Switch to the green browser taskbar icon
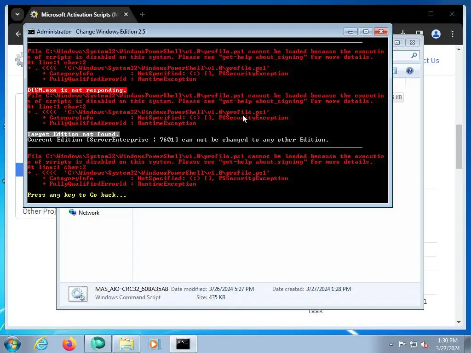The width and height of the screenshot is (471, 353). point(98,344)
